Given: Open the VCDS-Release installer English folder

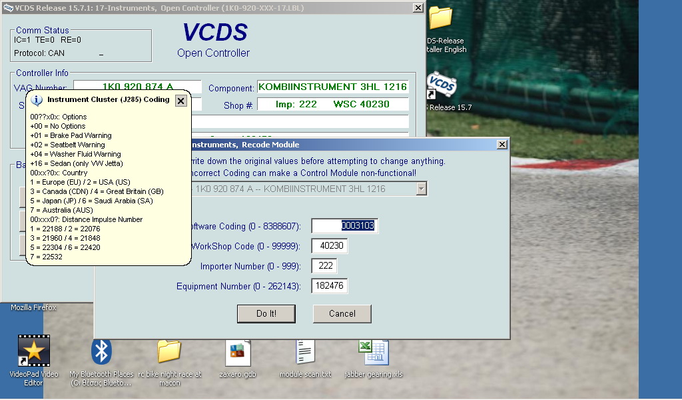Looking at the screenshot, I should coord(440,17).
